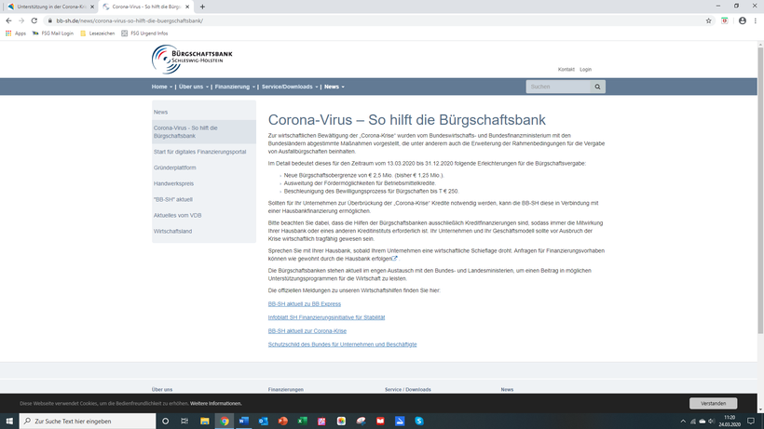Image resolution: width=764 pixels, height=429 pixels.
Task: Expand the Home navigation menu
Action: coord(162,87)
